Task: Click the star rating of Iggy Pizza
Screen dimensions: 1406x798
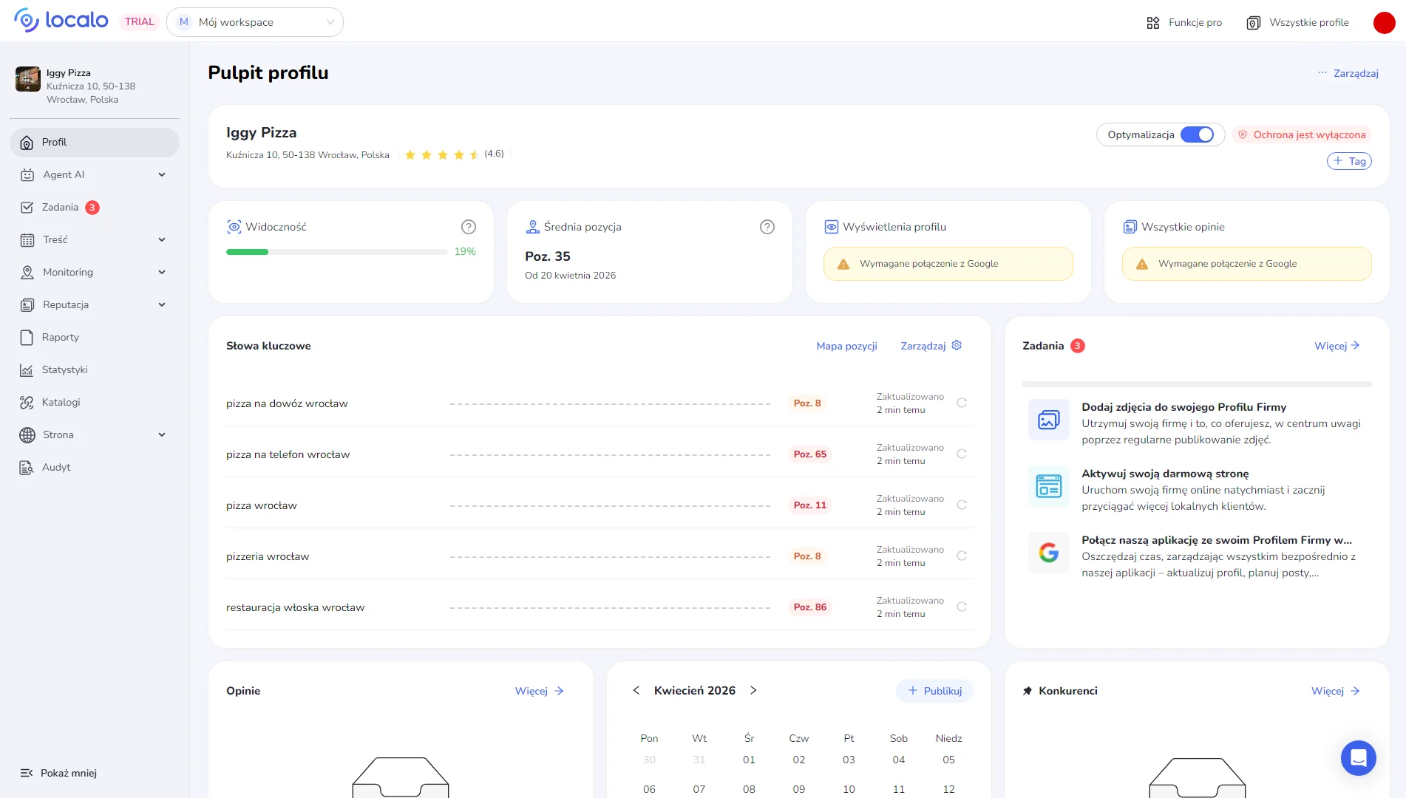Action: coord(442,154)
